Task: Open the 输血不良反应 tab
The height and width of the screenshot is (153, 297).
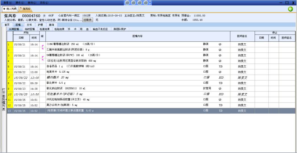Action: tap(101, 29)
